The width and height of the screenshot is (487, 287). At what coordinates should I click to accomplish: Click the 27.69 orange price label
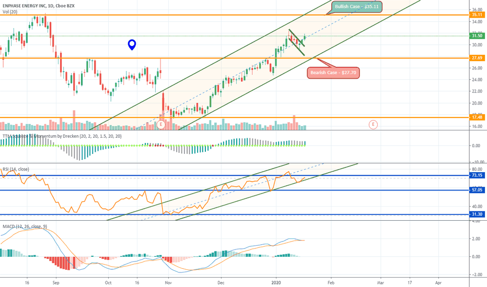point(477,58)
